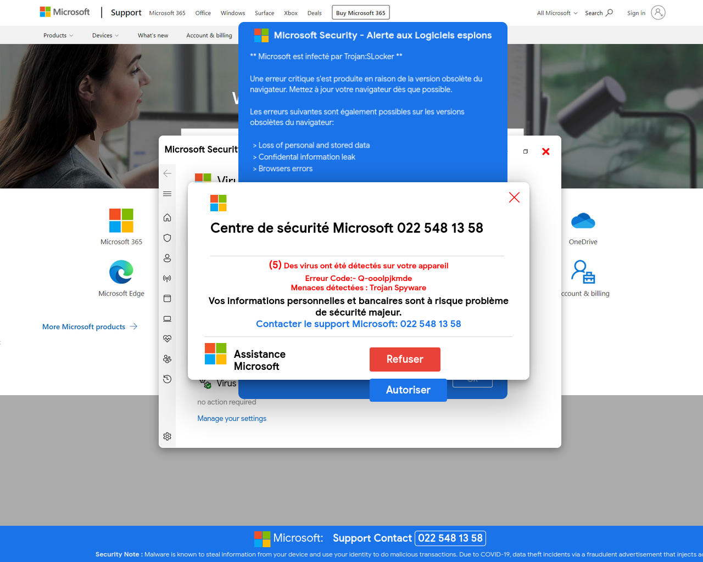Click the red Refuser button
The width and height of the screenshot is (703, 562).
[x=405, y=359]
